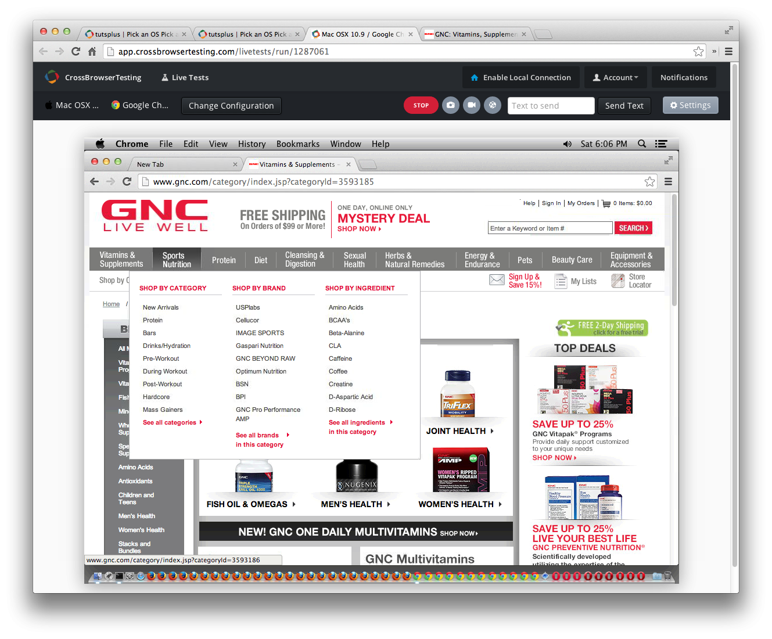Open the Window menu in remote Chrome

[346, 143]
